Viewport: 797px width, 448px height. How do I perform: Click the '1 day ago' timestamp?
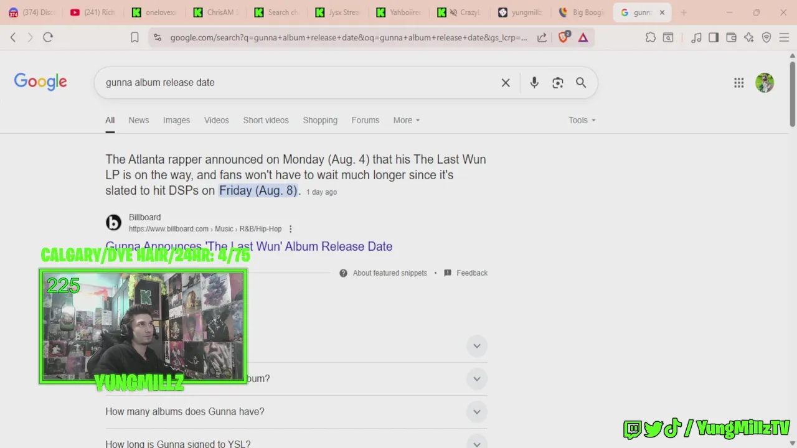point(321,192)
